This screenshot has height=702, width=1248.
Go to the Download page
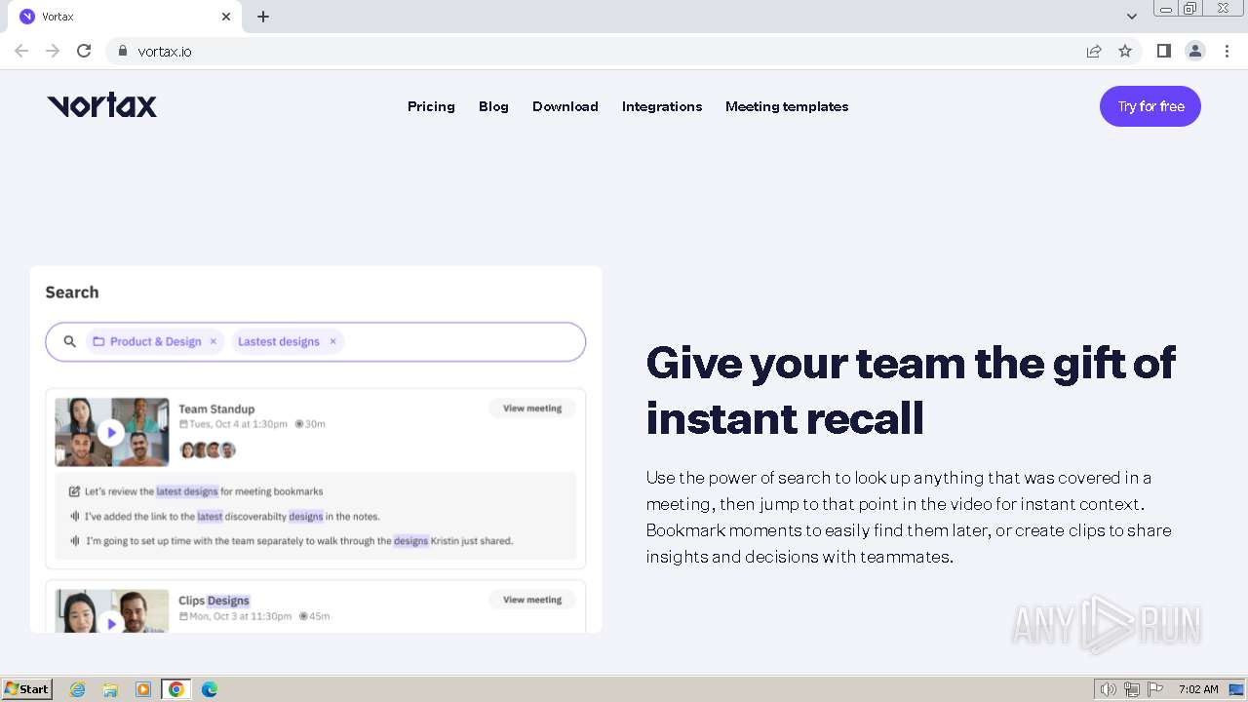point(565,106)
